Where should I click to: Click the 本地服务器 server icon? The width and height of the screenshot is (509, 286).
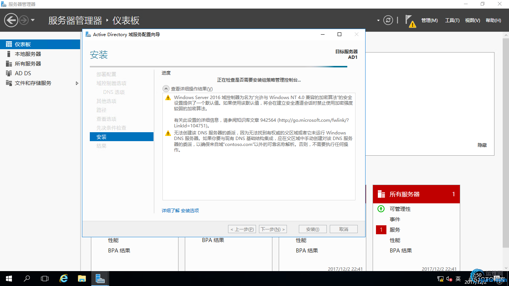point(9,54)
